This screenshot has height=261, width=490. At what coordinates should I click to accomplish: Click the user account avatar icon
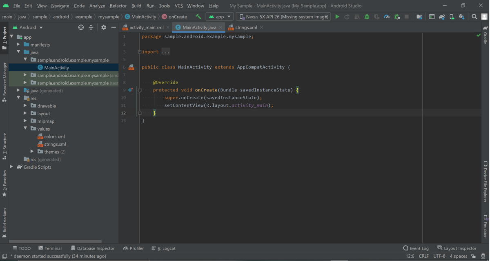pos(484,17)
